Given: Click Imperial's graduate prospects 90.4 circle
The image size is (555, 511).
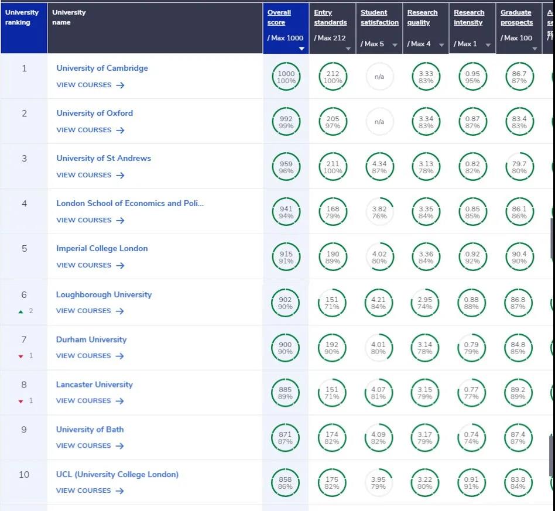Looking at the screenshot, I should pos(519,258).
